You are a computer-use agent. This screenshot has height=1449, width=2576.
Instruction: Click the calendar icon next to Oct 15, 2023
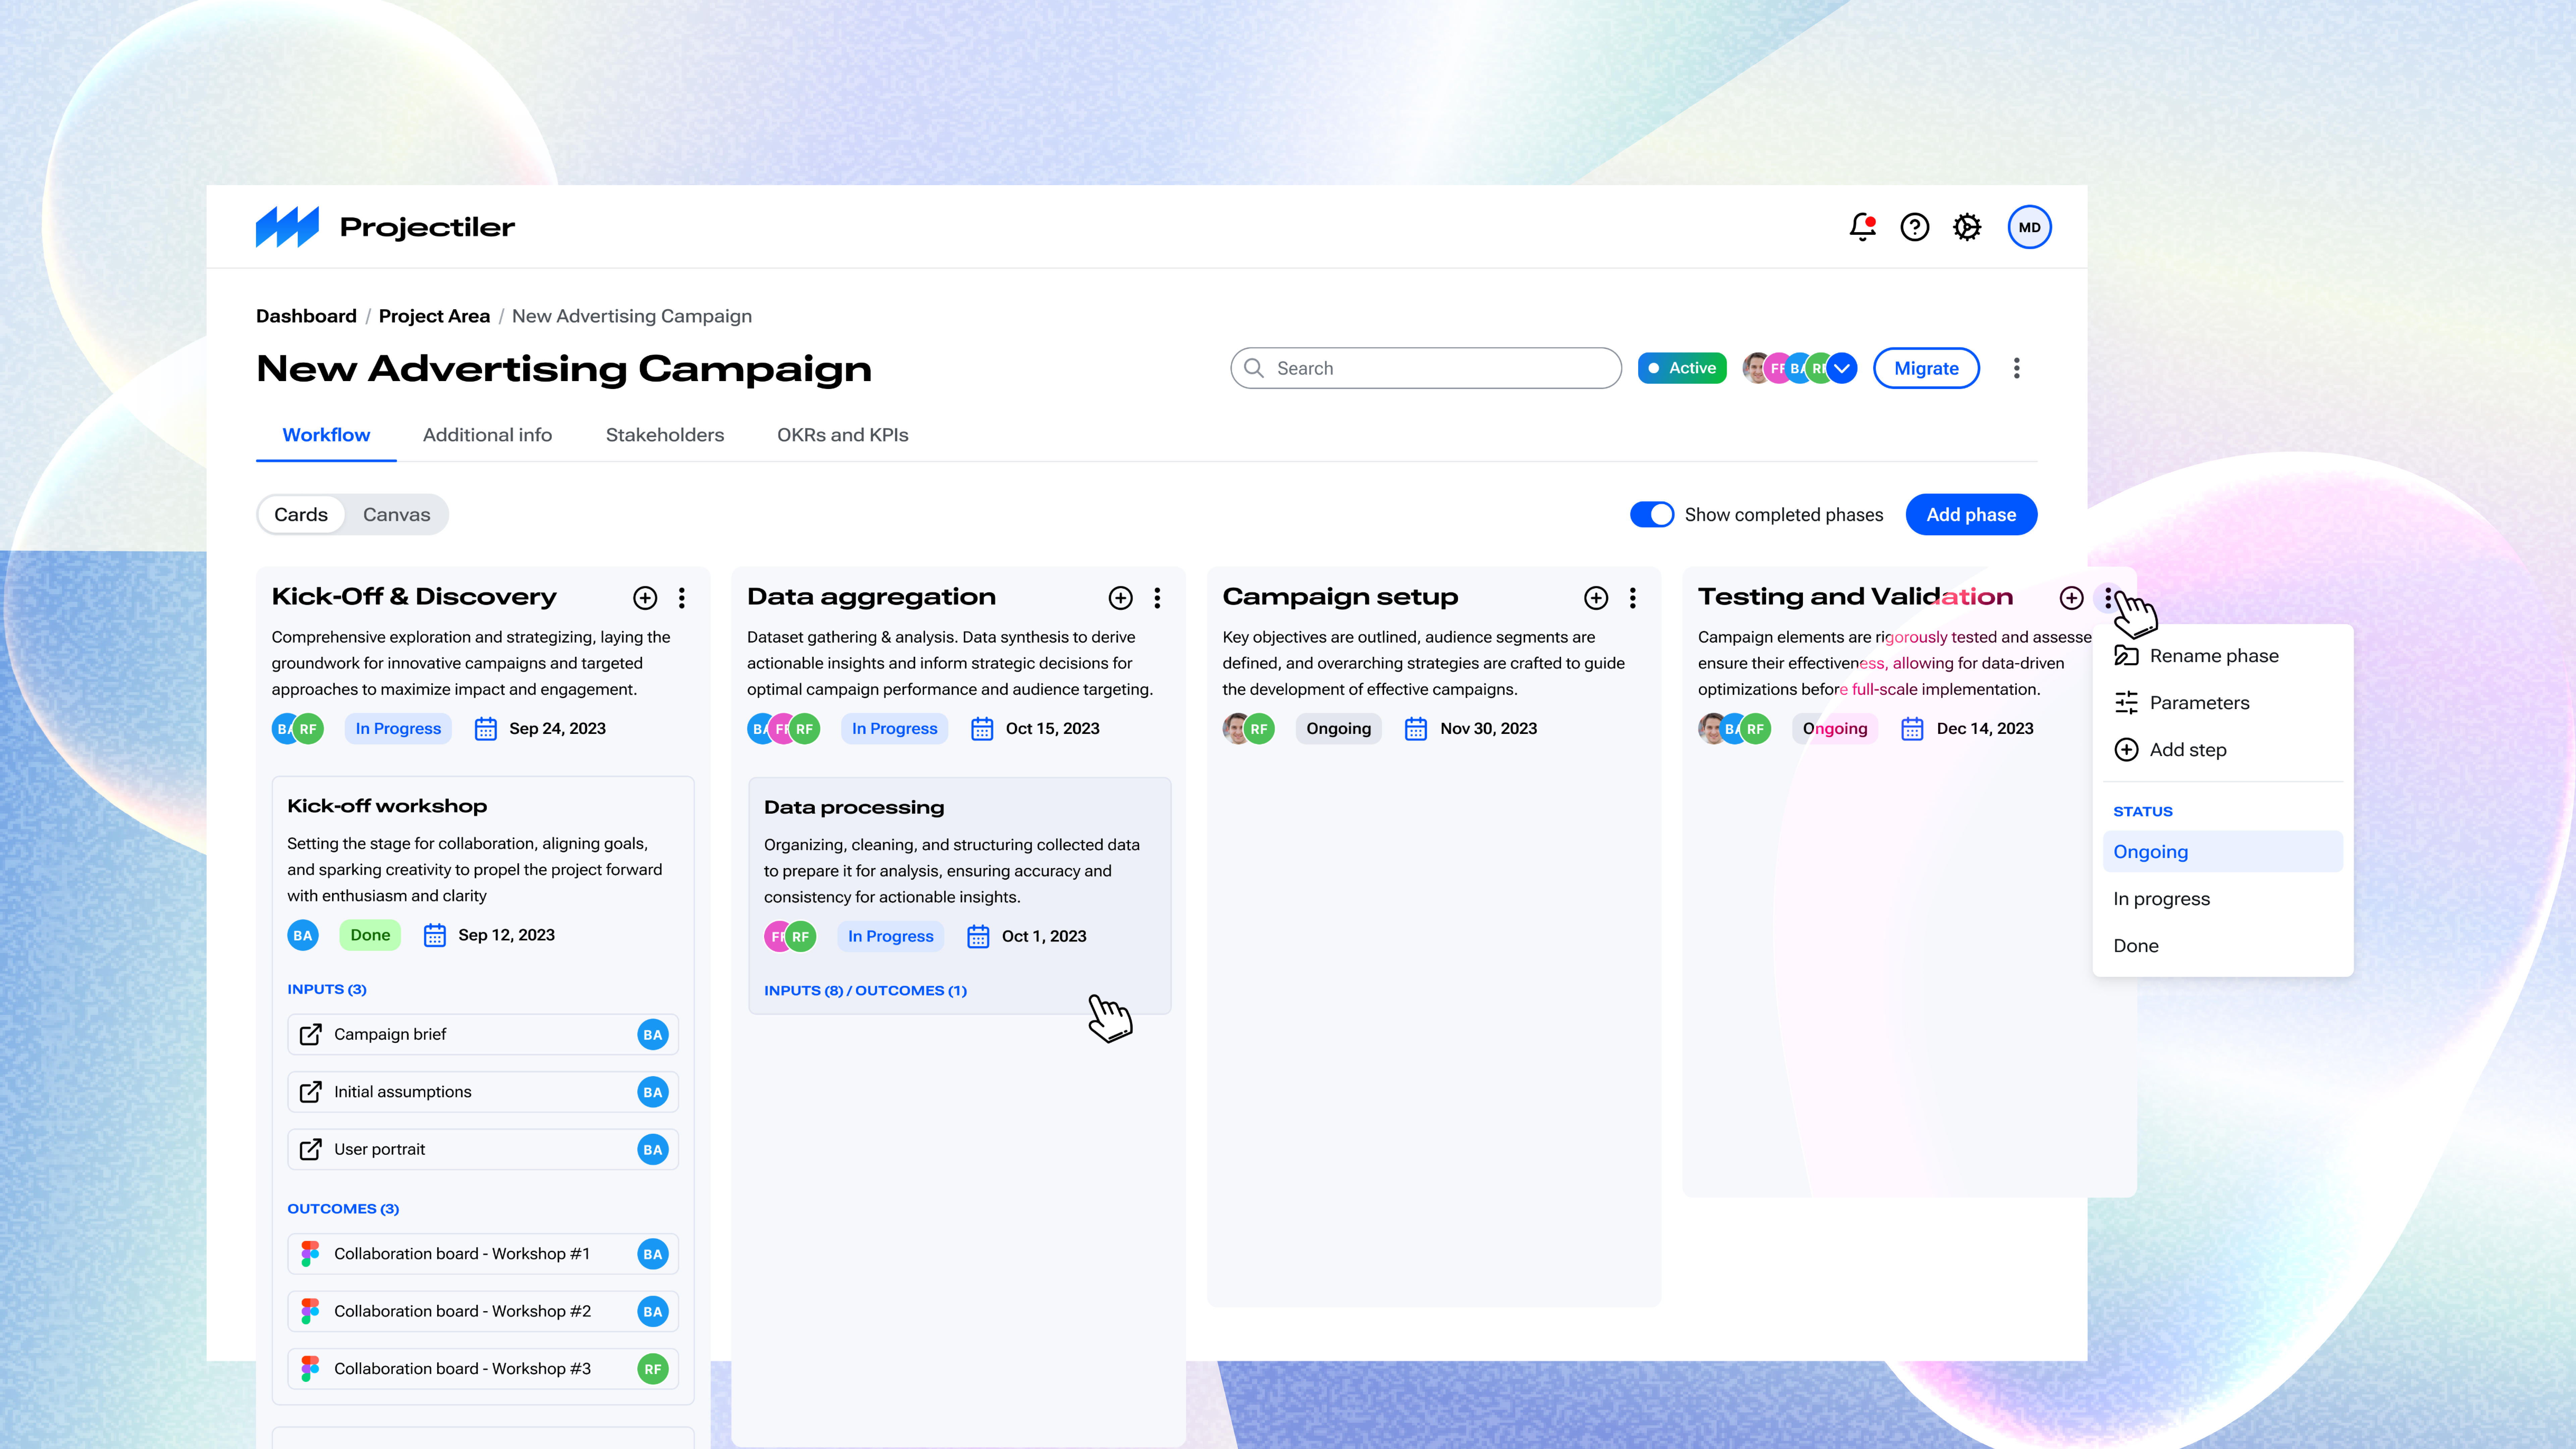(982, 729)
